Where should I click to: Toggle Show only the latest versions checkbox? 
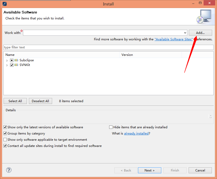(x=5, y=127)
